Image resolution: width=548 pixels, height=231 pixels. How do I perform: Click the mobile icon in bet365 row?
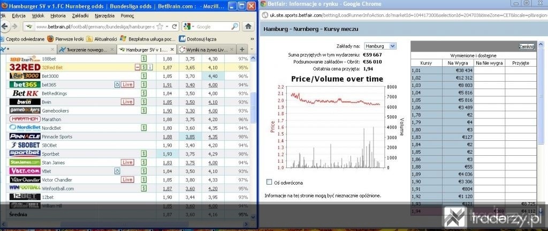coord(117,85)
